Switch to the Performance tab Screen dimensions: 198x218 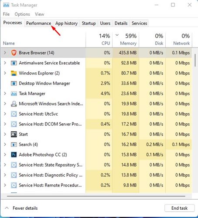point(38,24)
